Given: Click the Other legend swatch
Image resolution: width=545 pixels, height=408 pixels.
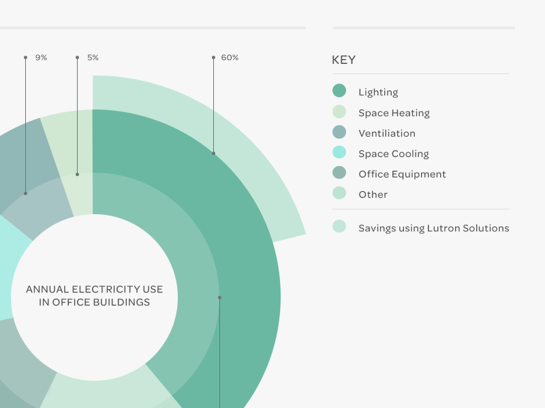Looking at the screenshot, I should [x=339, y=193].
